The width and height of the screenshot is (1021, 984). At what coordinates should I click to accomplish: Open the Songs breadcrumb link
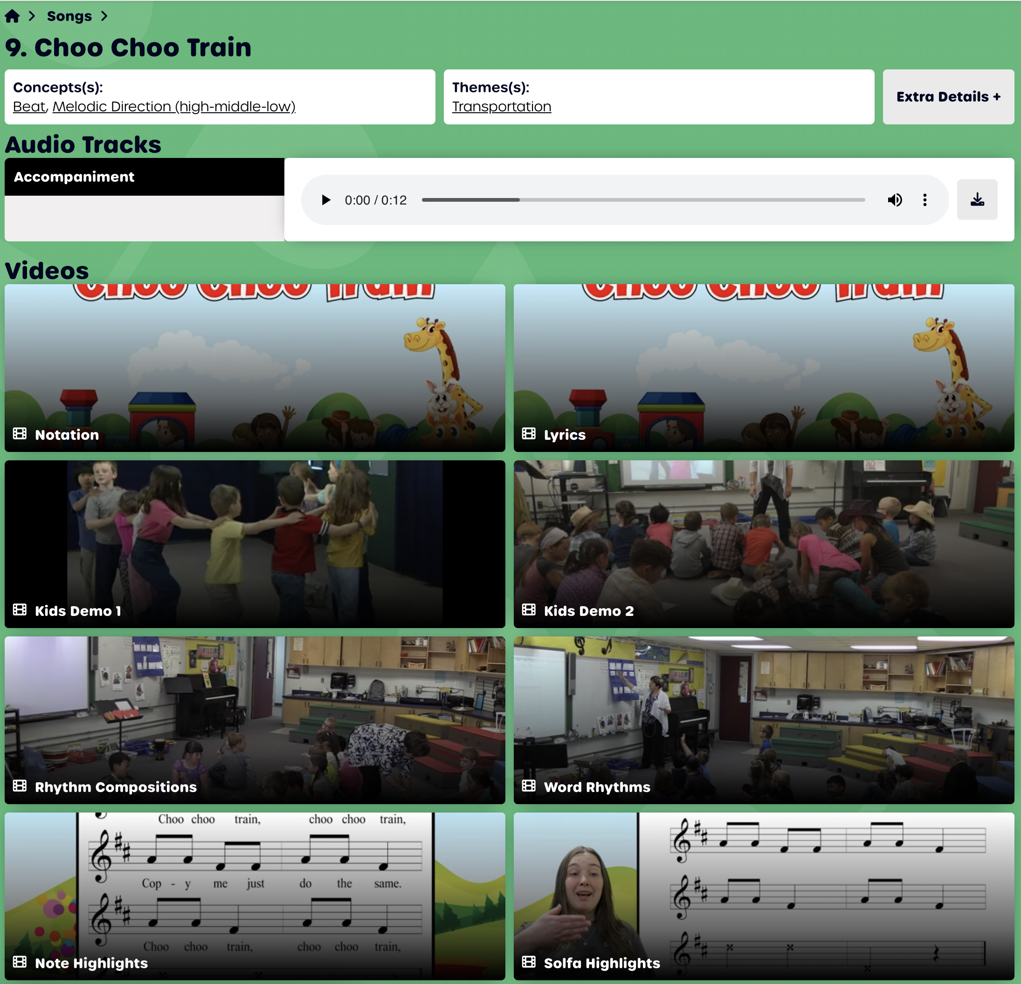(69, 16)
